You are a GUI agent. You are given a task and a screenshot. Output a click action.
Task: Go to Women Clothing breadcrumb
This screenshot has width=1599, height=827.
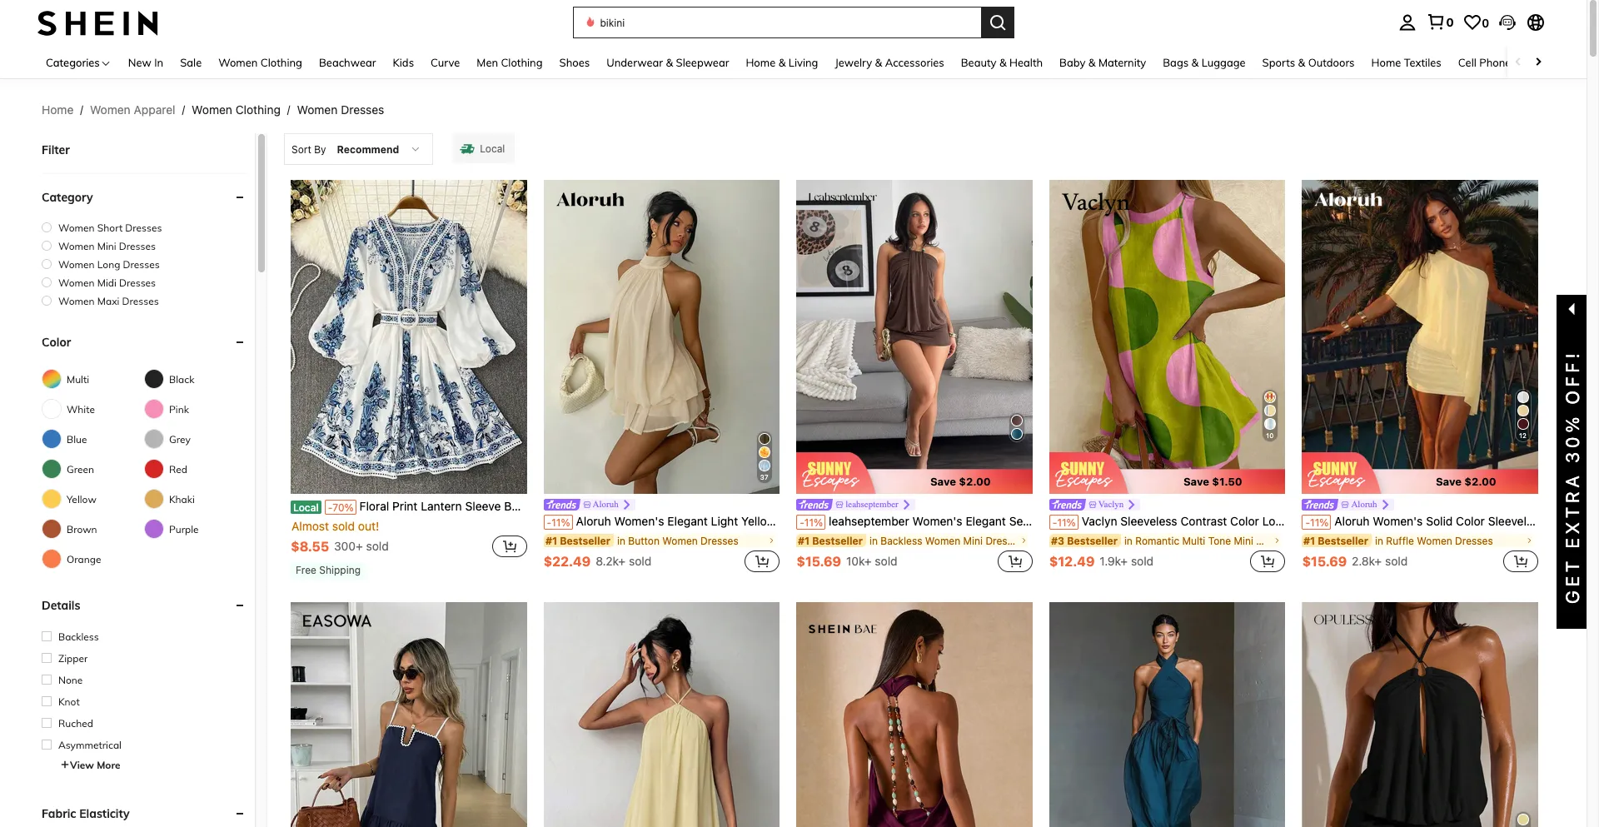pyautogui.click(x=236, y=110)
